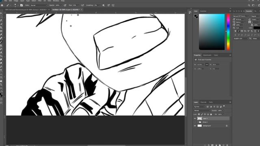The image size is (260, 146).
Task: Open the Layer menu
Action: click(22, 1)
